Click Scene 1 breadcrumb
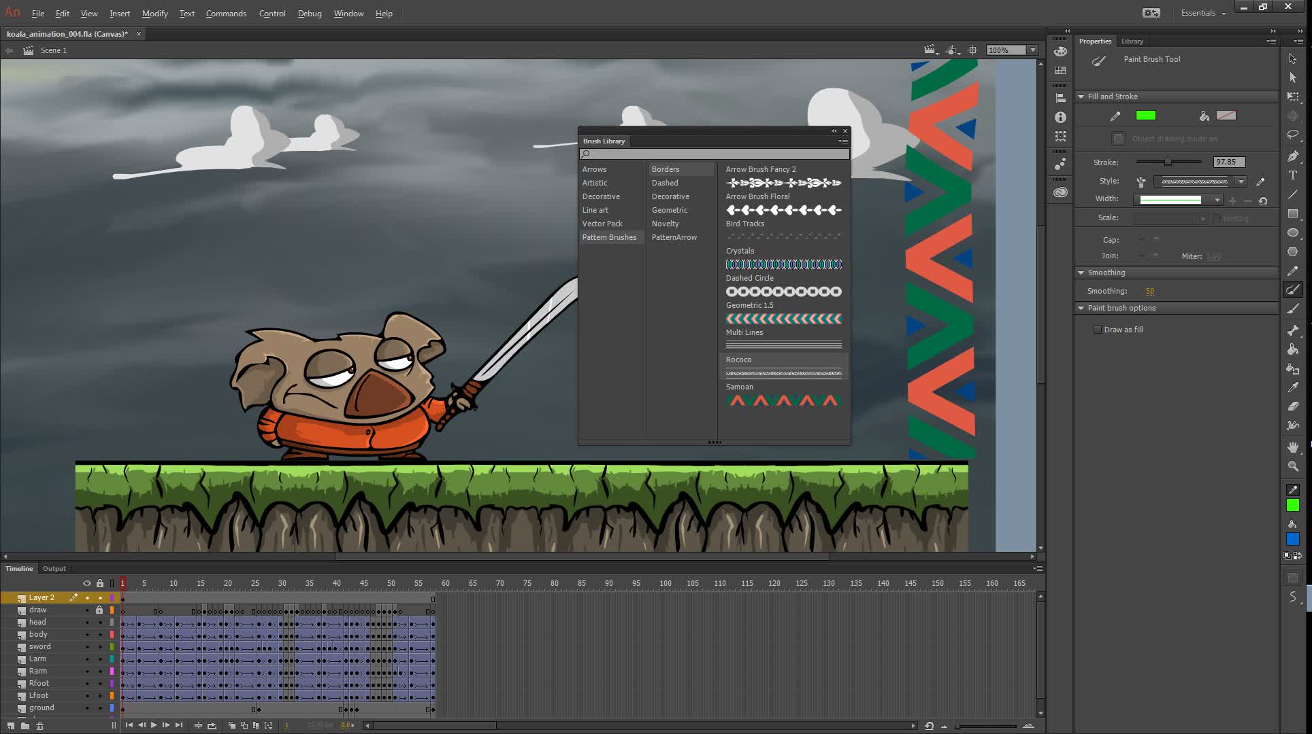This screenshot has height=734, width=1312. [54, 50]
